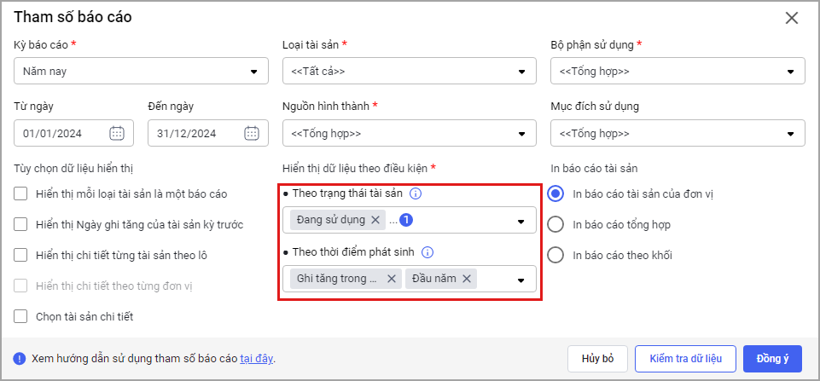The width and height of the screenshot is (820, 381).
Task: Expand the Kỳ báo cáo dropdown
Action: pyautogui.click(x=253, y=72)
